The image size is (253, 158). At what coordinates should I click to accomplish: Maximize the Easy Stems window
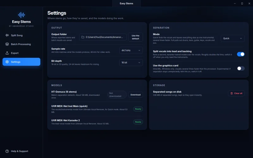242,3
